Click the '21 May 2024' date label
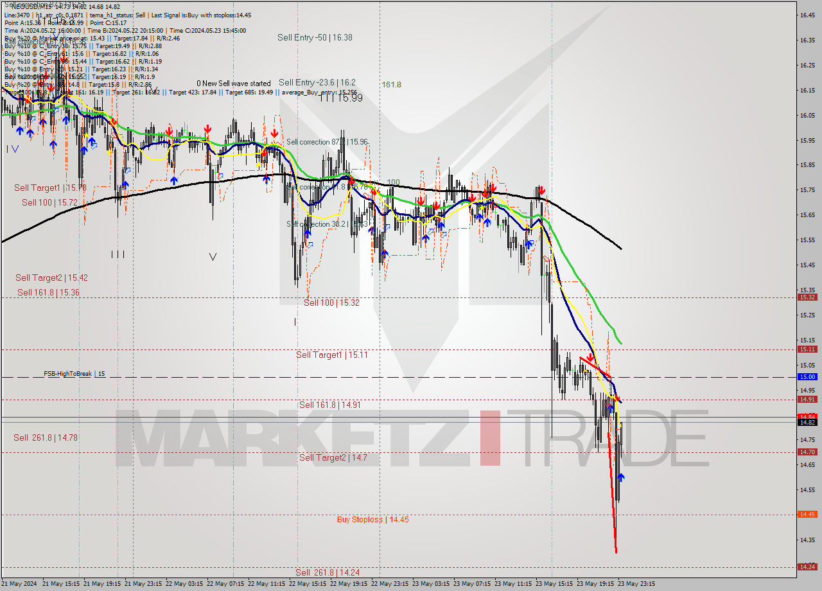Viewport: 822px width, 591px height. pyautogui.click(x=19, y=584)
